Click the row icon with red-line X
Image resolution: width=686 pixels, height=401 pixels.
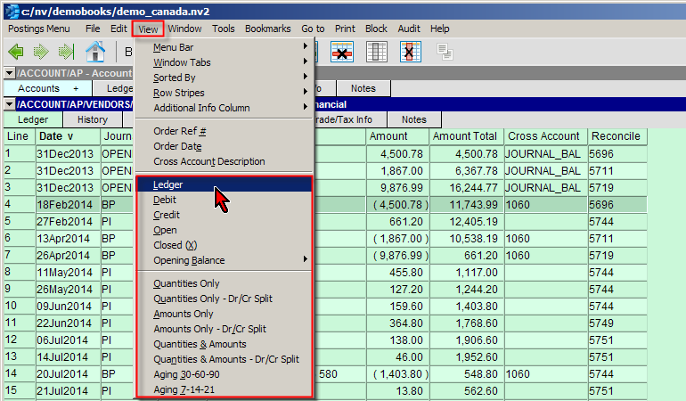point(341,53)
